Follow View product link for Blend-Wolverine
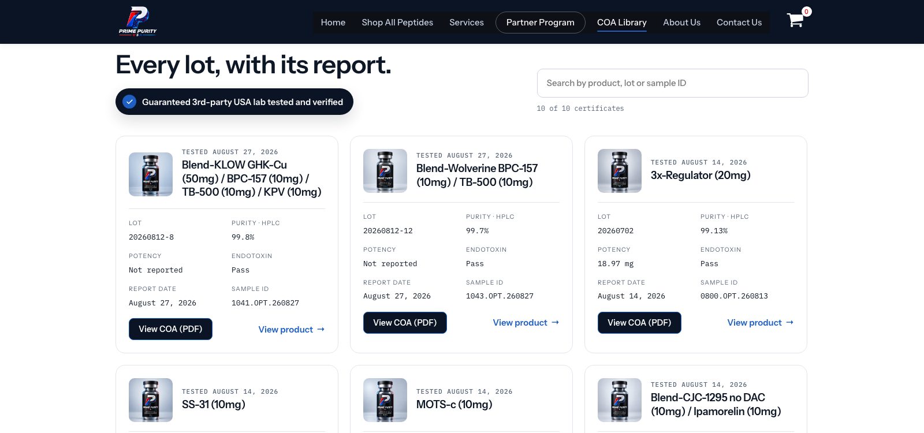 point(526,323)
